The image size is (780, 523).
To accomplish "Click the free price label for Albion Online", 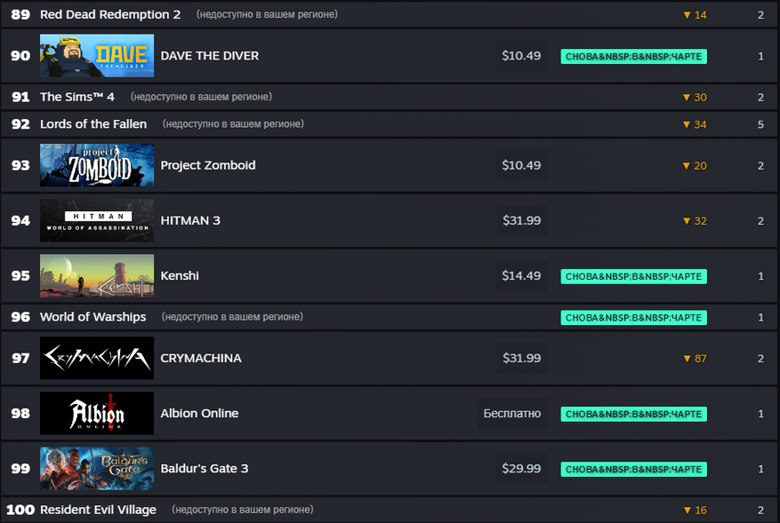I will 511,414.
